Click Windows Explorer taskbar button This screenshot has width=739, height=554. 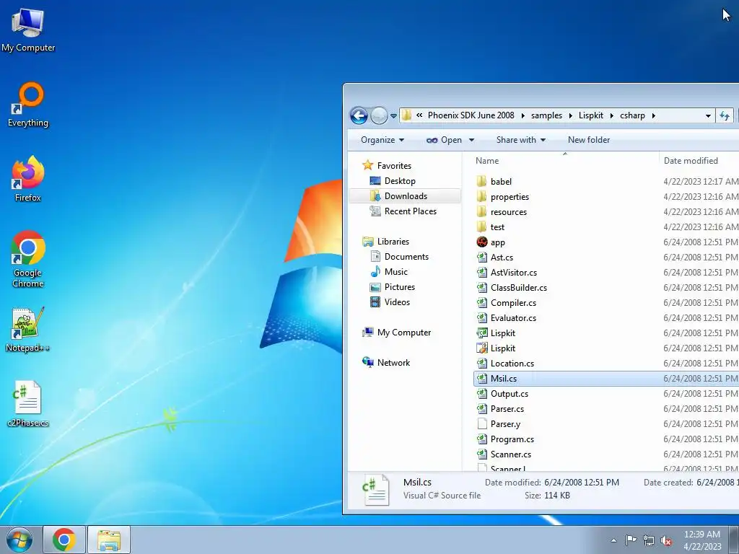109,540
